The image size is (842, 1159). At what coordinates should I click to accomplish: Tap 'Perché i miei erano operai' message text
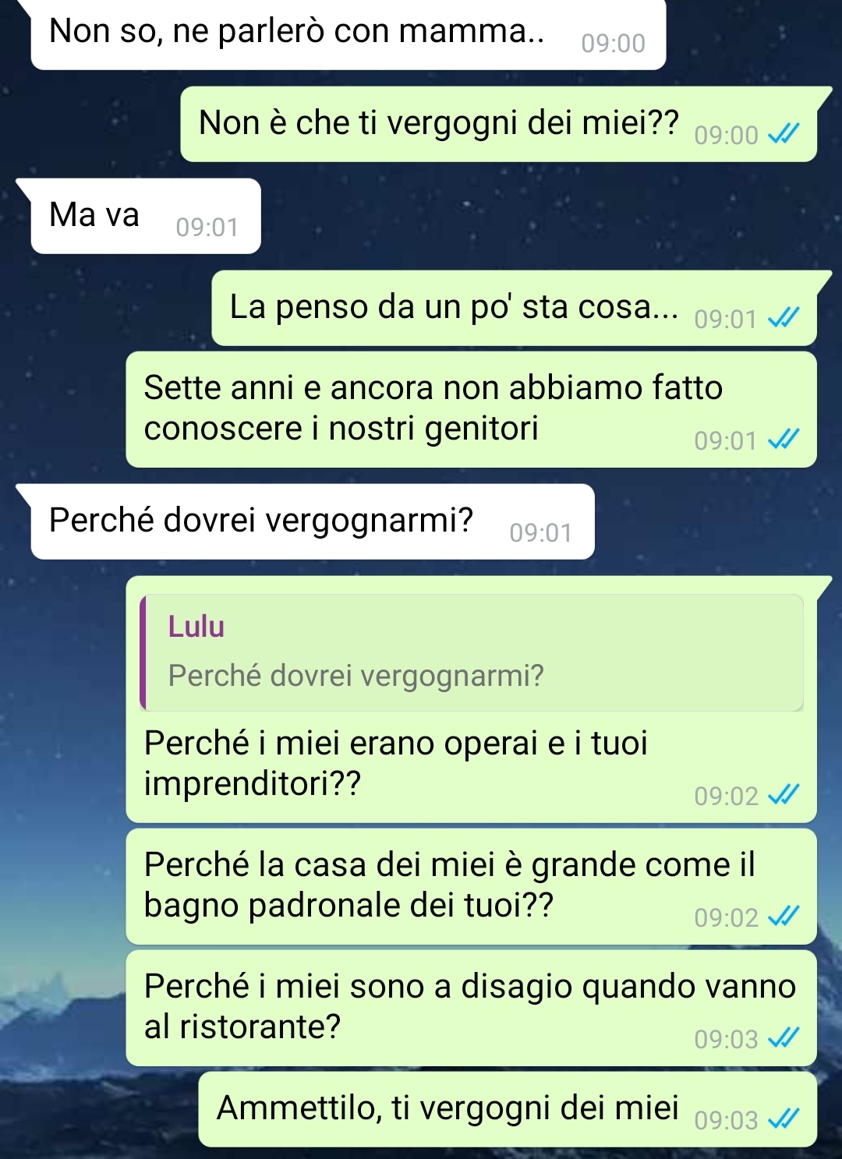[x=396, y=764]
